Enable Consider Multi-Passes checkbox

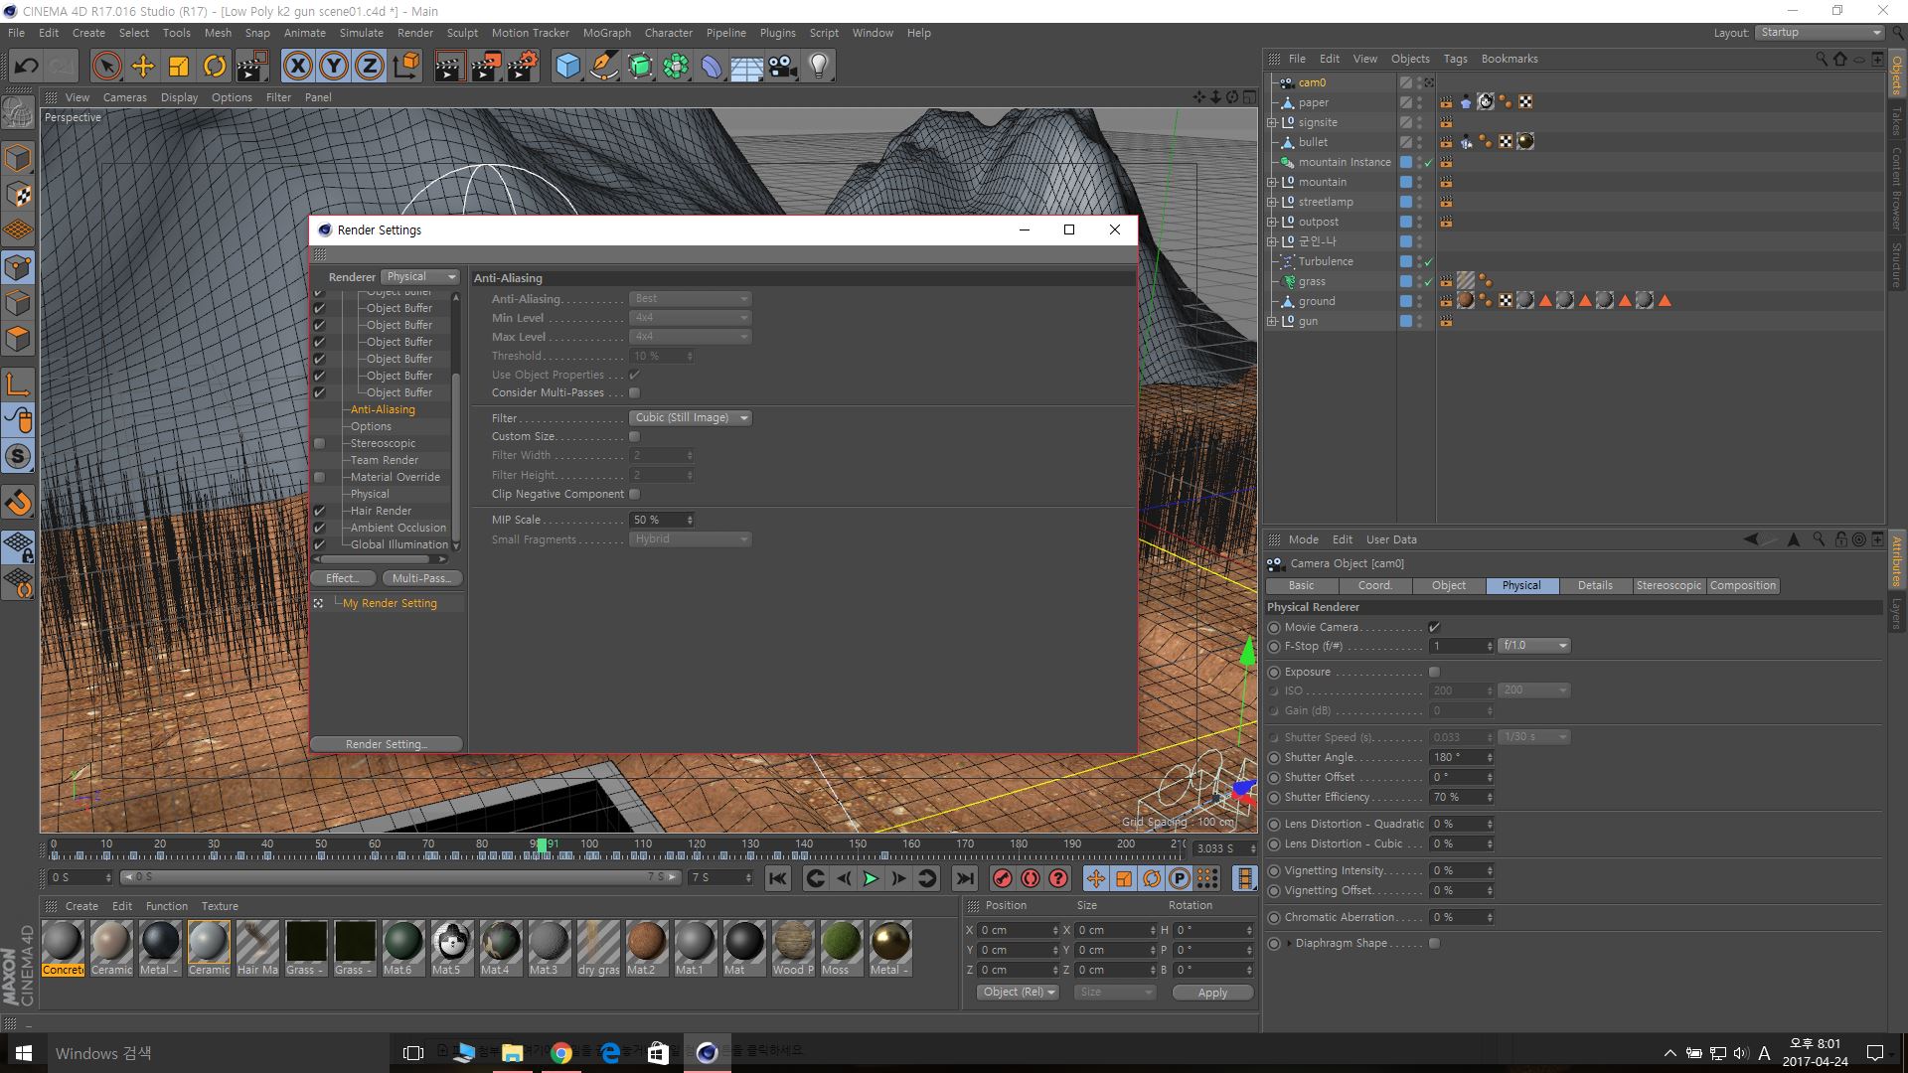[634, 393]
